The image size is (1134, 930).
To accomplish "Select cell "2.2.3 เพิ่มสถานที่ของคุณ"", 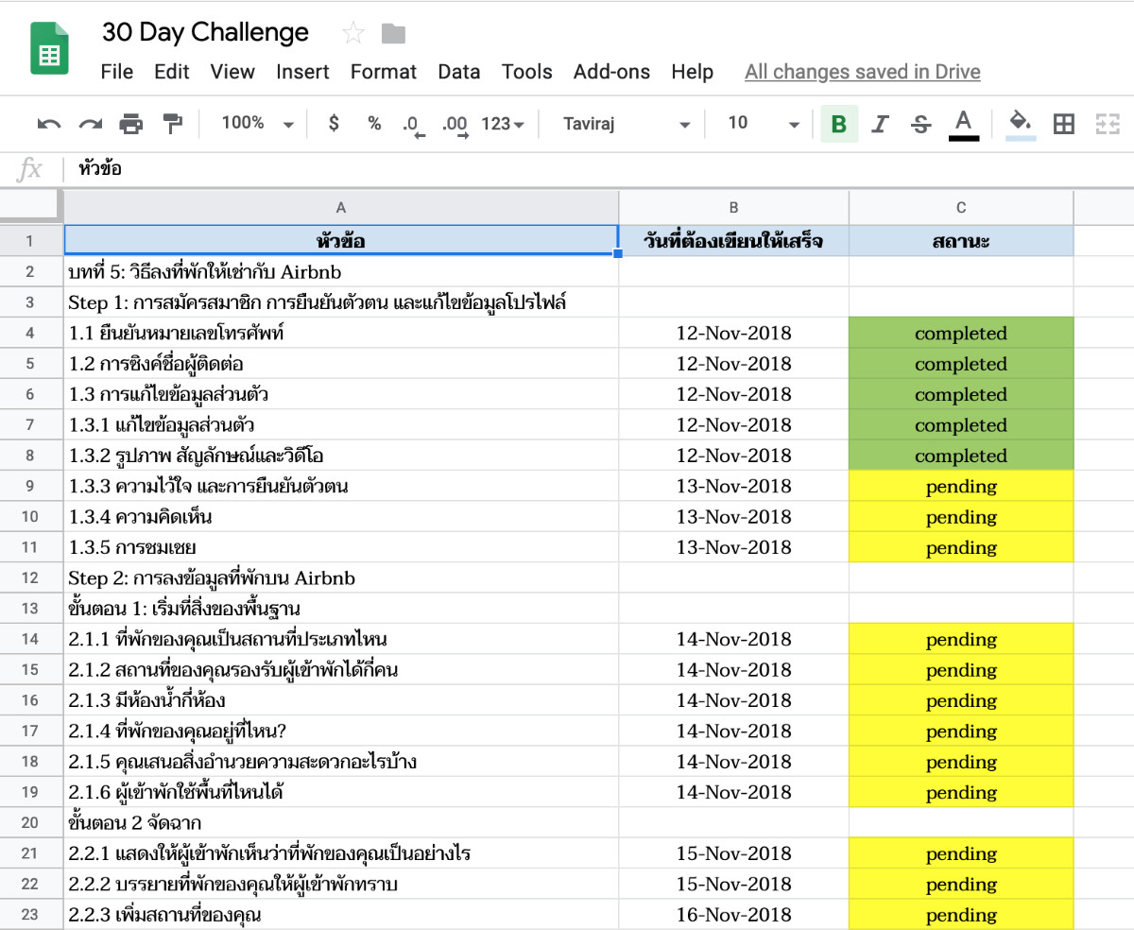I will (x=341, y=914).
